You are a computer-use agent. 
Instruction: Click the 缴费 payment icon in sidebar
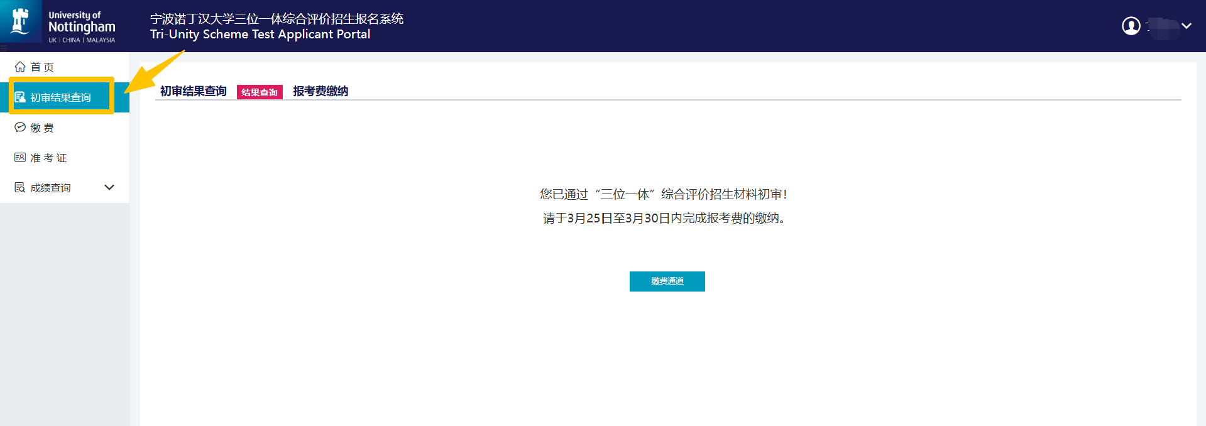(20, 128)
